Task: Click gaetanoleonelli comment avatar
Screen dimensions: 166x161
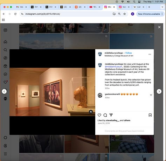Action: pyautogui.click(x=100, y=95)
